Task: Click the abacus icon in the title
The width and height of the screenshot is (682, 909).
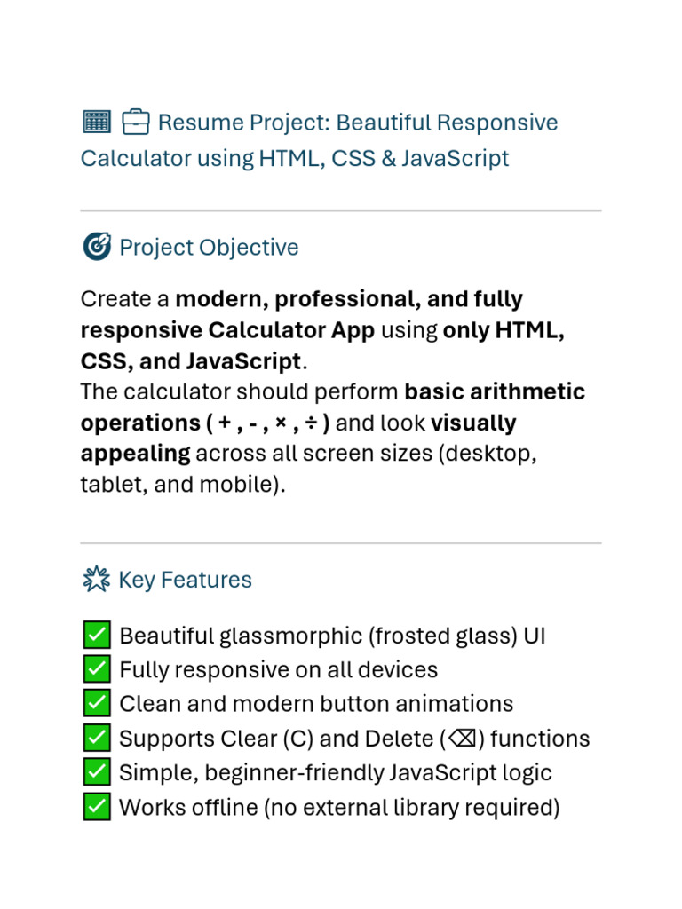Action: pyautogui.click(x=96, y=122)
